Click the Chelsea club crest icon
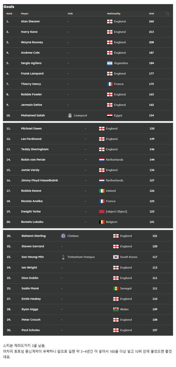Screen dimensions: 176x367 [x=63, y=236]
